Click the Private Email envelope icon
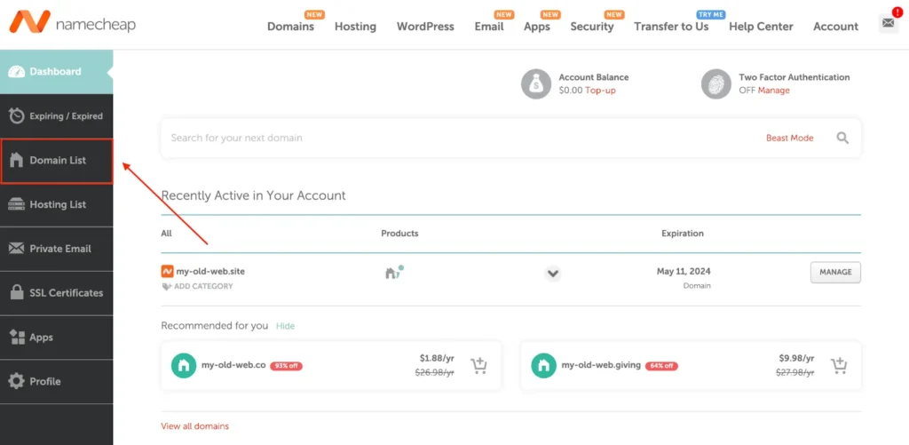 [17, 249]
